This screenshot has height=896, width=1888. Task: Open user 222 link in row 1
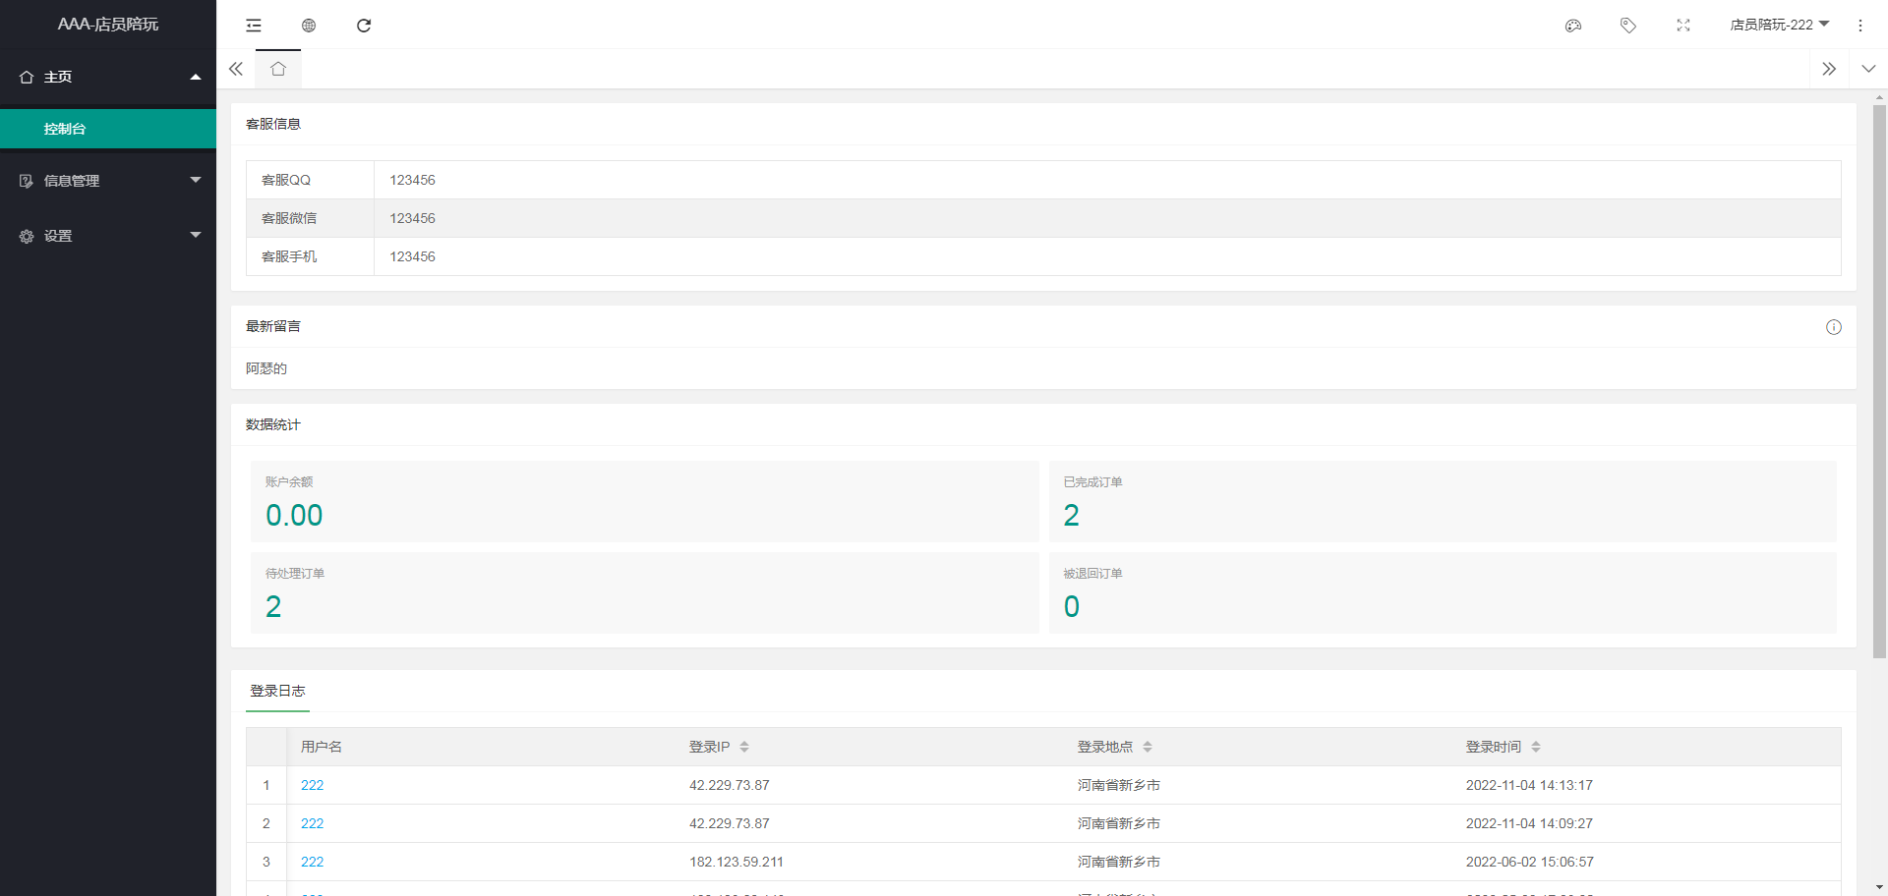click(312, 785)
